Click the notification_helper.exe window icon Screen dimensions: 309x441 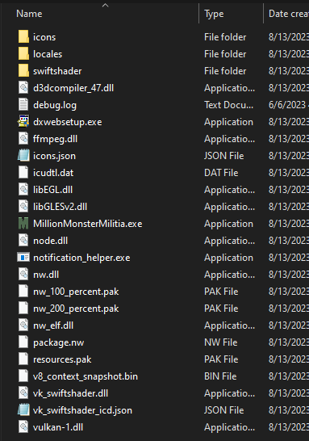(23, 258)
